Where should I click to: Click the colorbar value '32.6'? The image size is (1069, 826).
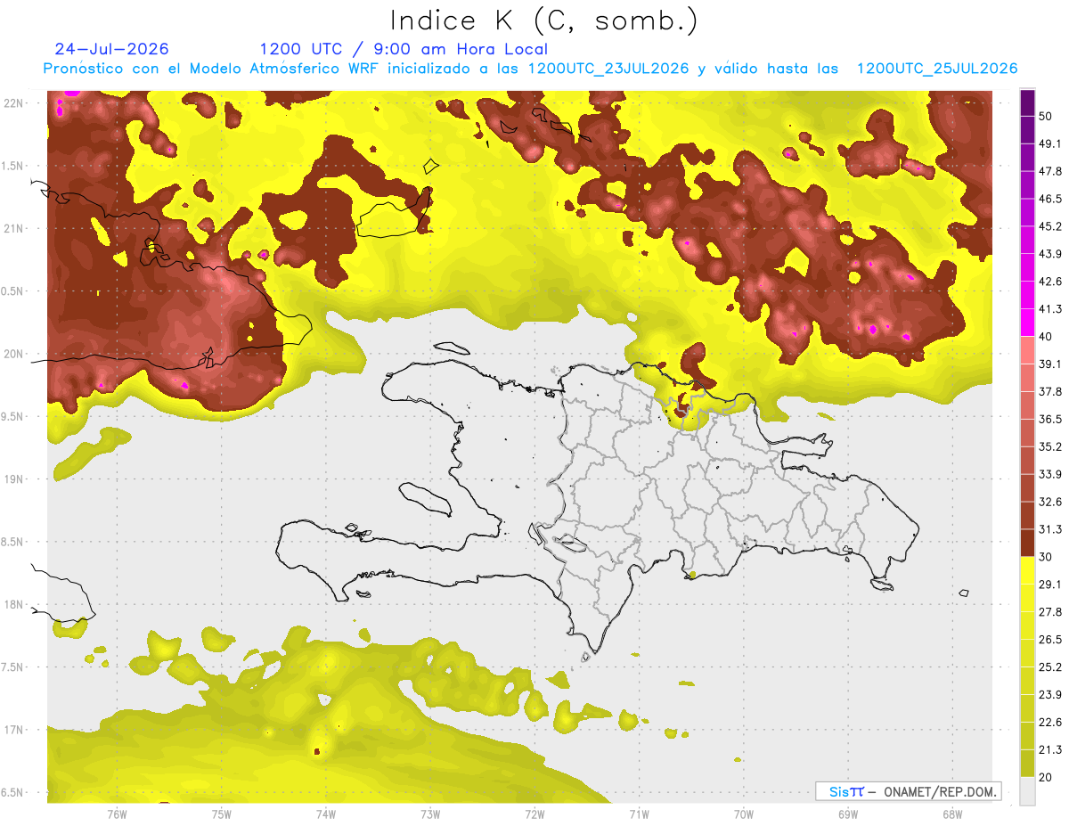tap(1049, 502)
